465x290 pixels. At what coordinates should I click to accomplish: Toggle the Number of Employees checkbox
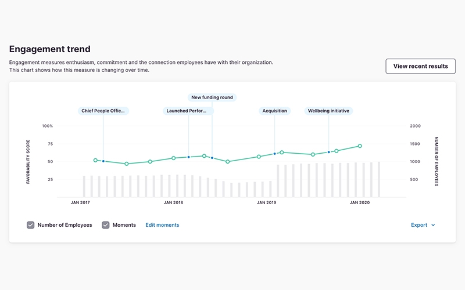pyautogui.click(x=31, y=225)
